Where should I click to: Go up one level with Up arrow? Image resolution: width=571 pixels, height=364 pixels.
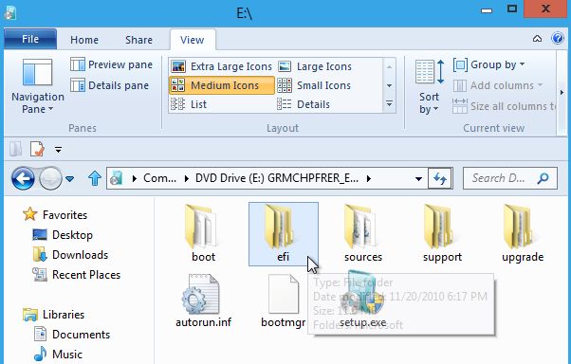tap(95, 178)
